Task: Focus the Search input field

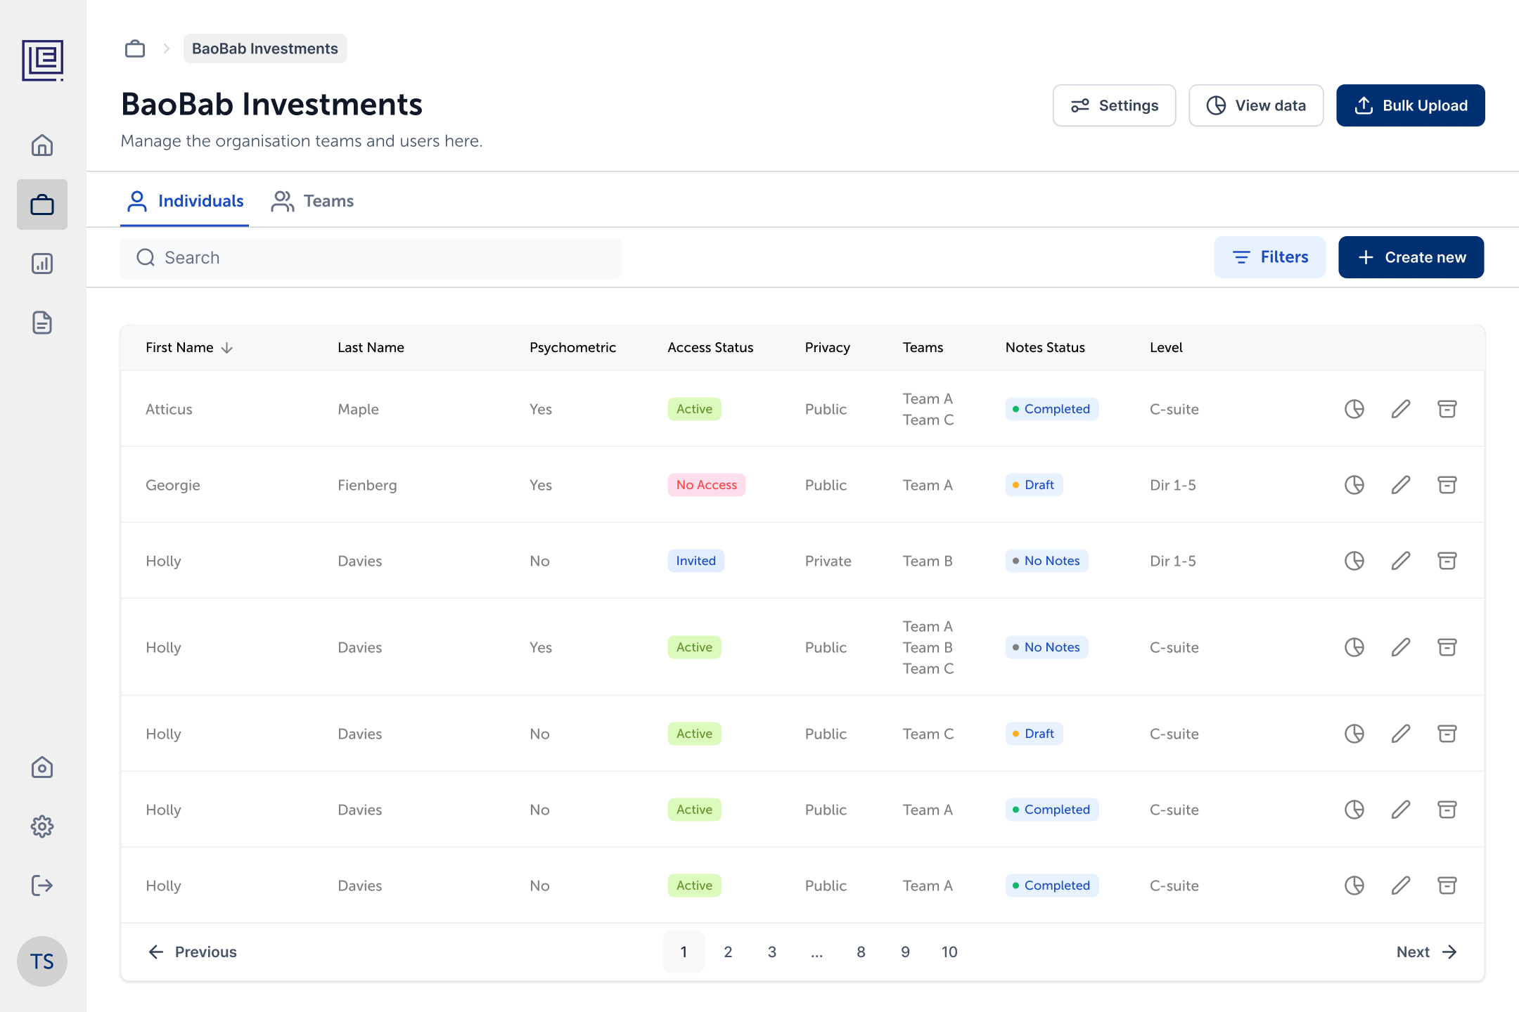Action: click(371, 258)
